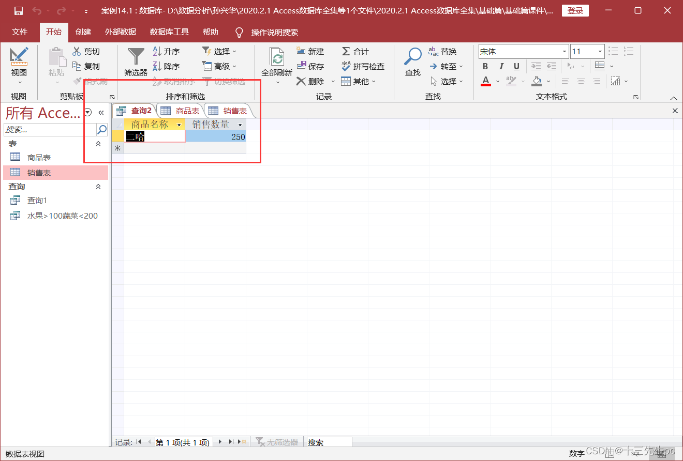Click navigation pane search magnifier
Screen dimensions: 683x461
pyautogui.click(x=102, y=129)
